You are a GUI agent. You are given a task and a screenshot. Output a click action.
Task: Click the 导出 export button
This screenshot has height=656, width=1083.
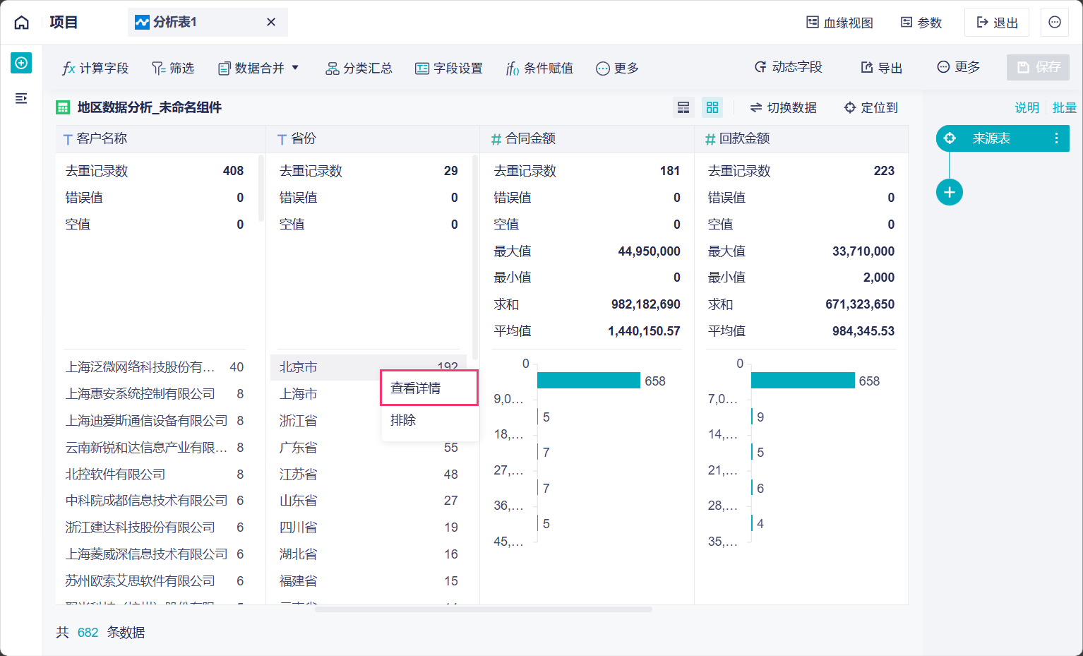pos(882,68)
